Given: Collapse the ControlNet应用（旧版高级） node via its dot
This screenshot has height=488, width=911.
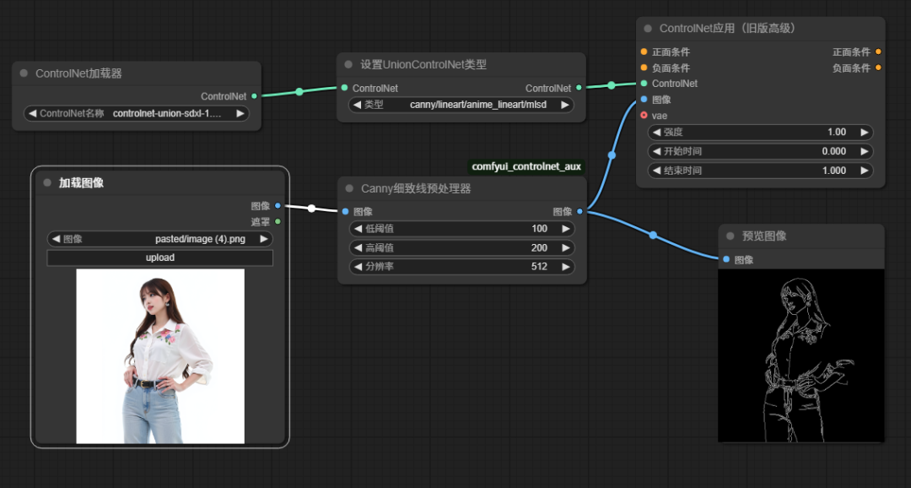Looking at the screenshot, I should [648, 29].
